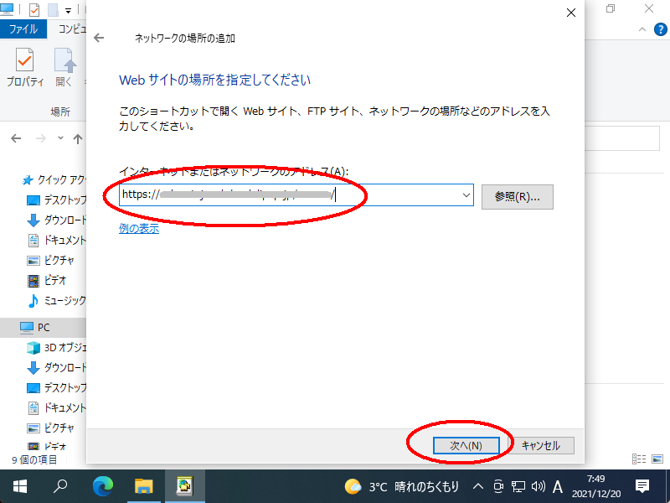
Task: Select PC in the navigation tree
Action: 44,327
